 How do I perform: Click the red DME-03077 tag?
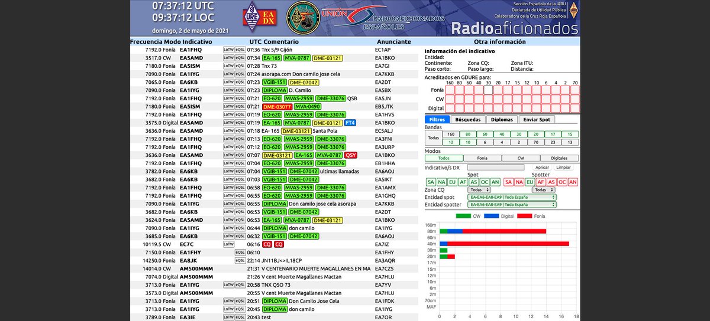tap(277, 107)
